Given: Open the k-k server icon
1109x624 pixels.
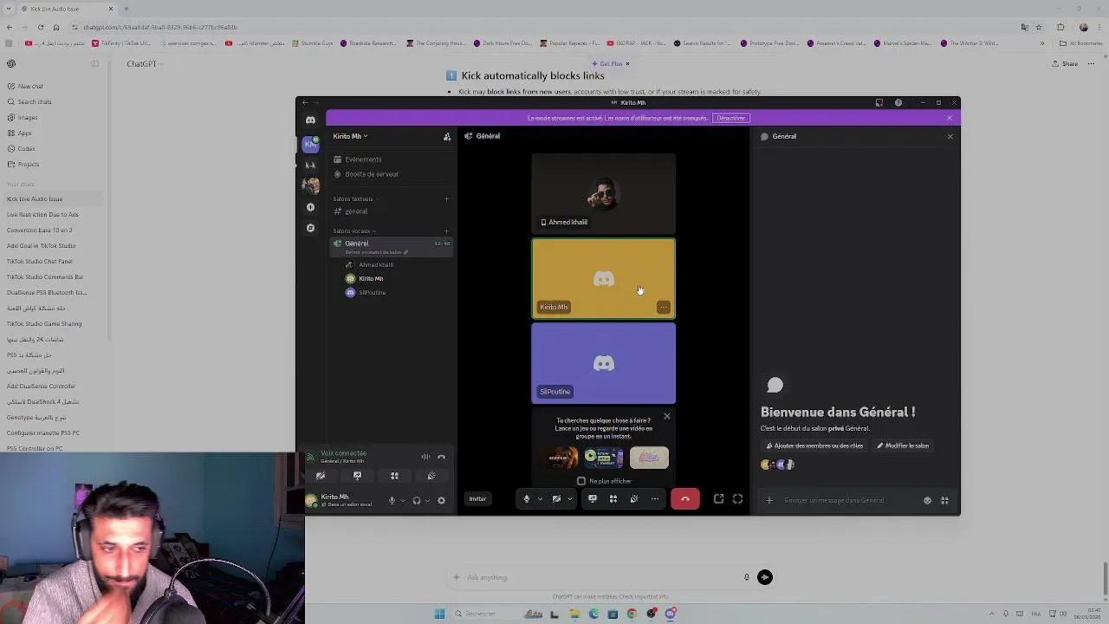Looking at the screenshot, I should point(310,165).
